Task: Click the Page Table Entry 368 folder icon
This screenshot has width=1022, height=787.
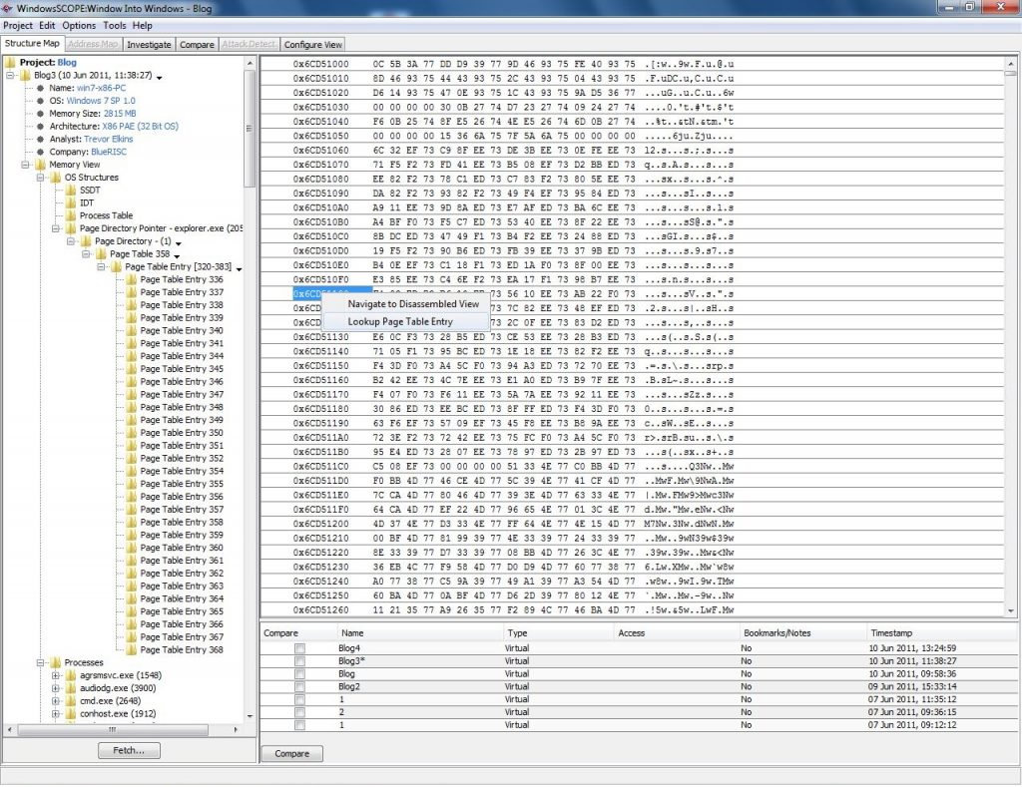Action: 131,650
